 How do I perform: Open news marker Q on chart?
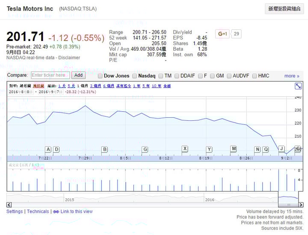266,149
